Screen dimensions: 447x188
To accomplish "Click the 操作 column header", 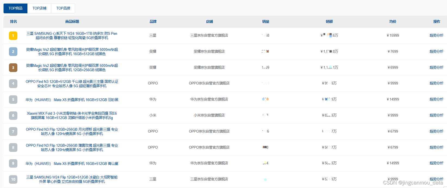I will (437, 21).
